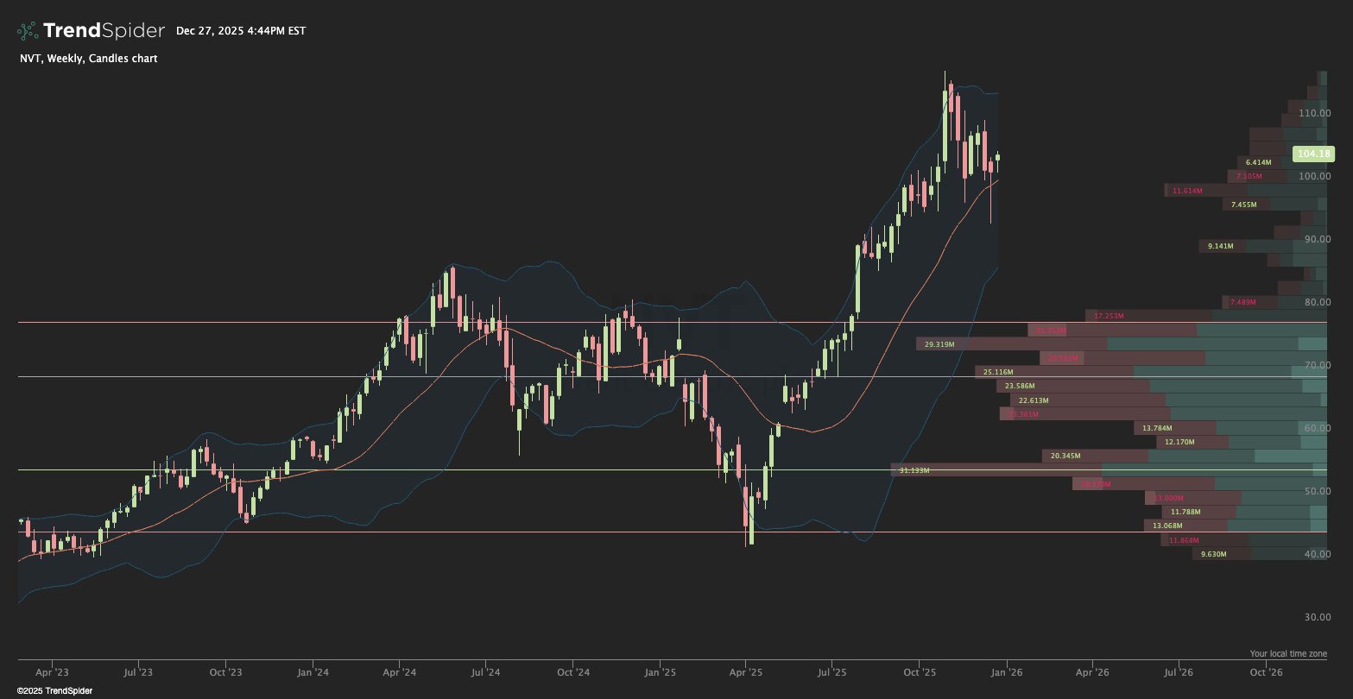Click the Oct '26 time axis label
The height and width of the screenshot is (699, 1353).
pos(1267,672)
